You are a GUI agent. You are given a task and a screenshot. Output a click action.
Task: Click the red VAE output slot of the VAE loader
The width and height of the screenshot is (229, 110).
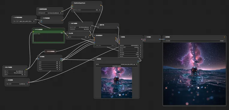coord(28,82)
